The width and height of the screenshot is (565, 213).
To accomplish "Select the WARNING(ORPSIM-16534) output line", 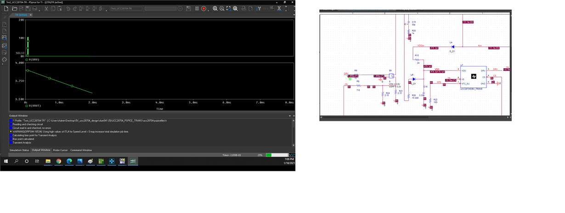I will tap(70, 131).
